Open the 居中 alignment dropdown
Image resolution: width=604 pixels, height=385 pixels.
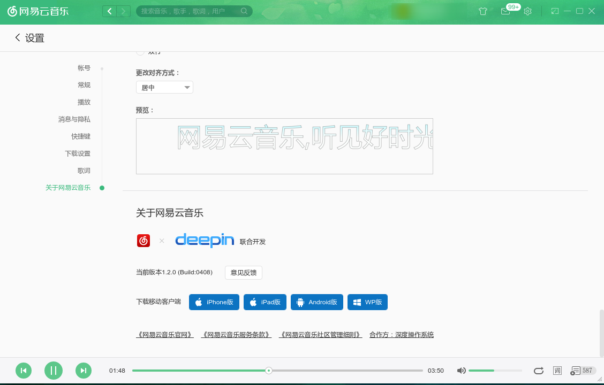164,87
